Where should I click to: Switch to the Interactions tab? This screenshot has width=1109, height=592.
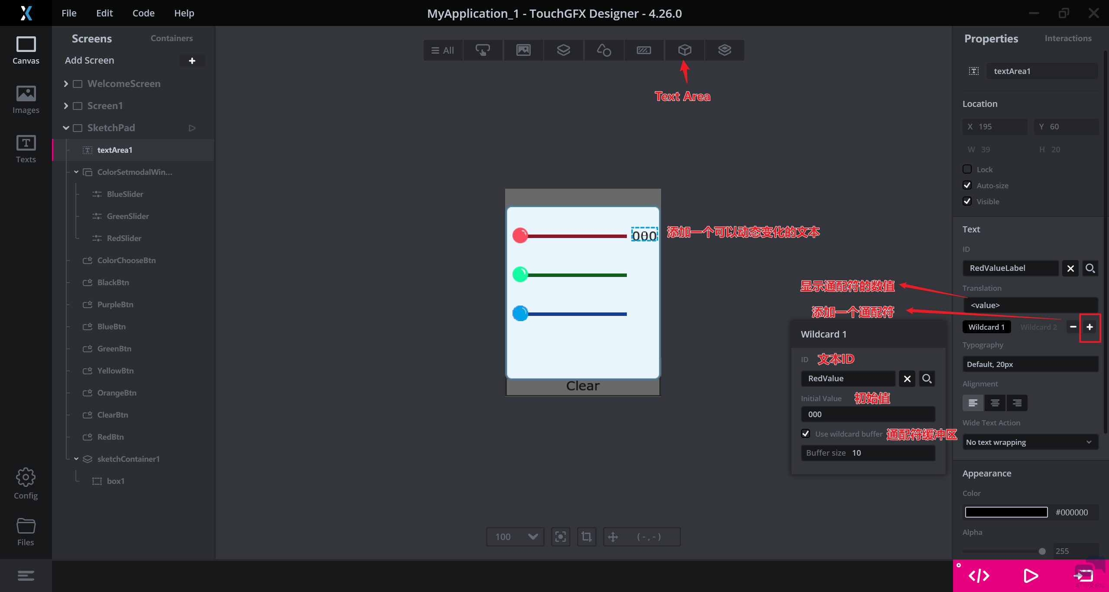click(x=1068, y=38)
